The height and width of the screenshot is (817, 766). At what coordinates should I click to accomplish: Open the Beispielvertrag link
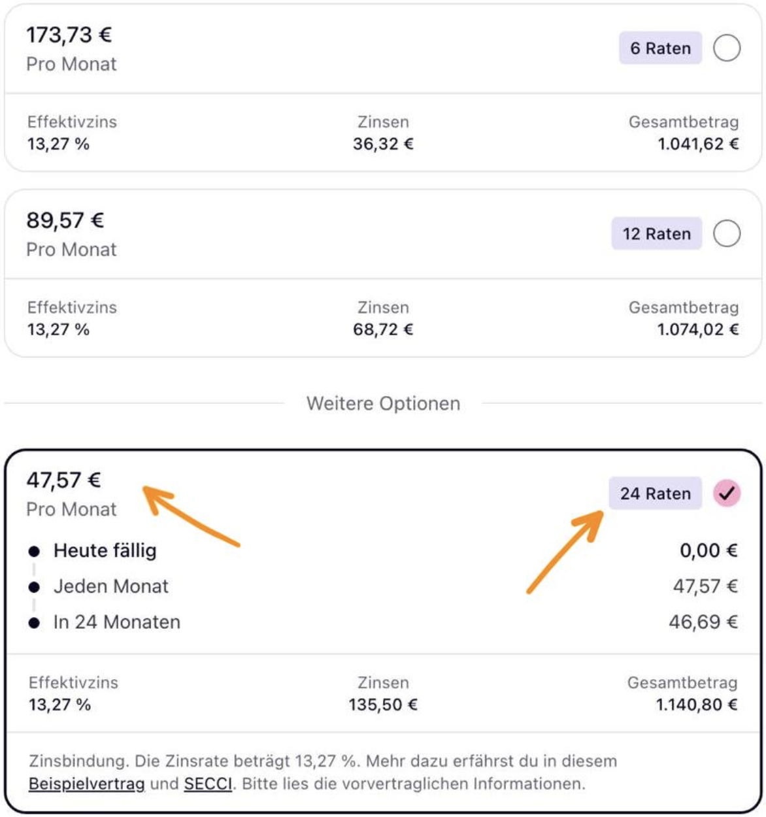coord(86,784)
